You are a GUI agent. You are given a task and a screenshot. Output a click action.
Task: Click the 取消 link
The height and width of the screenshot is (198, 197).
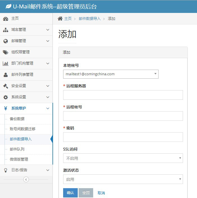(101, 193)
